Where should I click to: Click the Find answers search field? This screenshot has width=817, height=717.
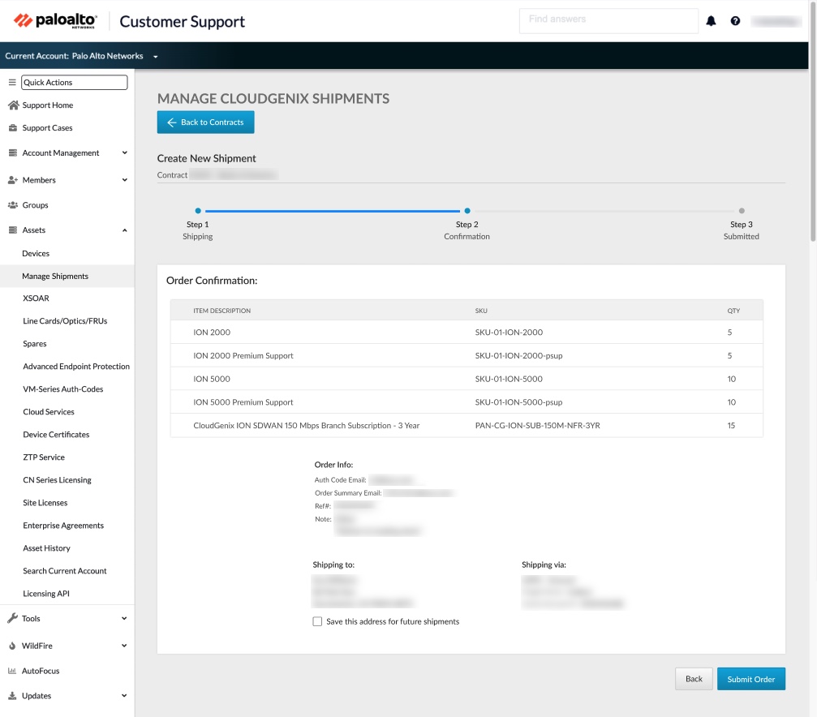tap(608, 20)
